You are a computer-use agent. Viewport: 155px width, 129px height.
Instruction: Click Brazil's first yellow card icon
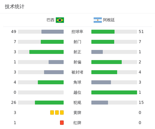tap(52, 112)
